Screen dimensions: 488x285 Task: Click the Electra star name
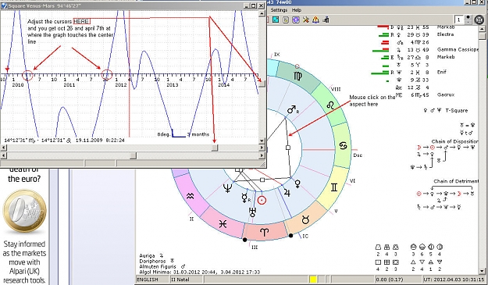tap(445, 34)
